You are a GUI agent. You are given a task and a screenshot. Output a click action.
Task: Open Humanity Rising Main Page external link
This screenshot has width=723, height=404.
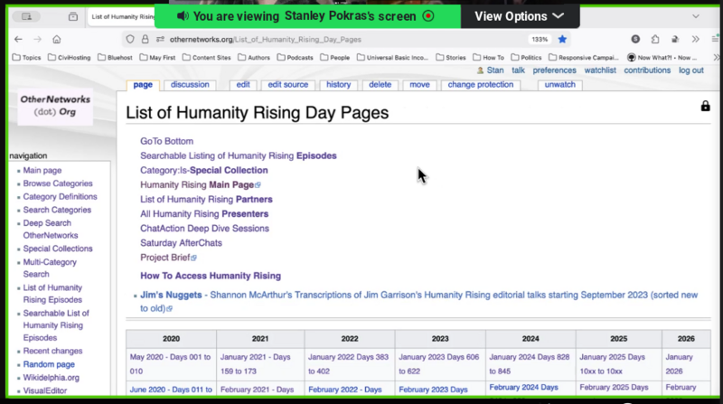200,185
